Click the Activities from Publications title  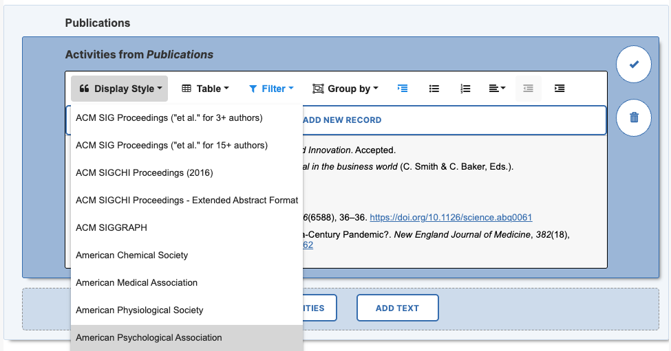139,55
